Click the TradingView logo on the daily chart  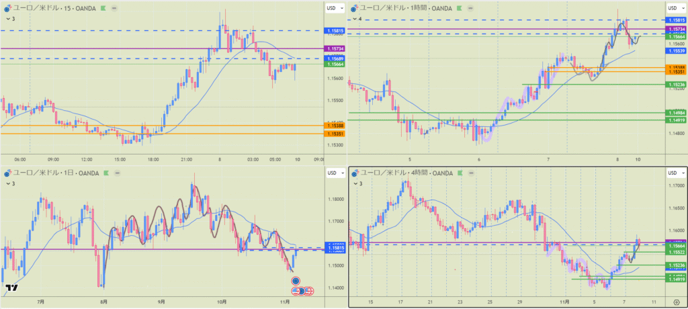click(11, 289)
